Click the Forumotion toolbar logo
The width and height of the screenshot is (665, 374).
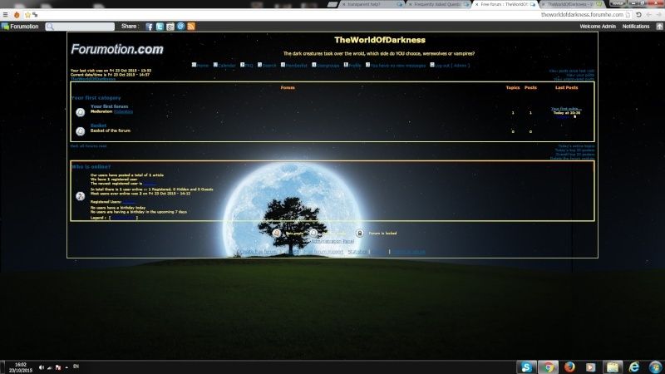pos(20,27)
